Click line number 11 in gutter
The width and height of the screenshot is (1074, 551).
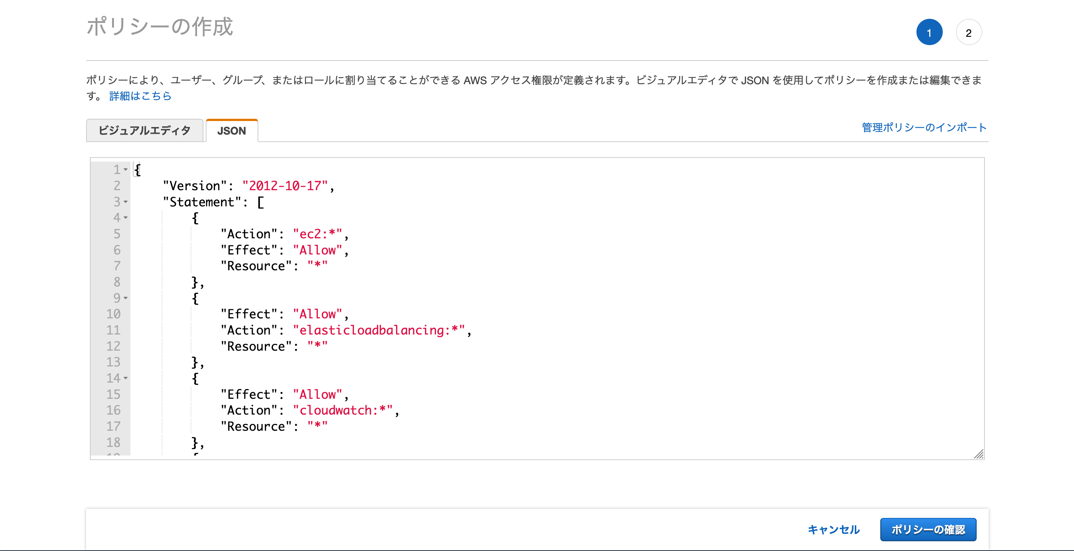tap(113, 330)
